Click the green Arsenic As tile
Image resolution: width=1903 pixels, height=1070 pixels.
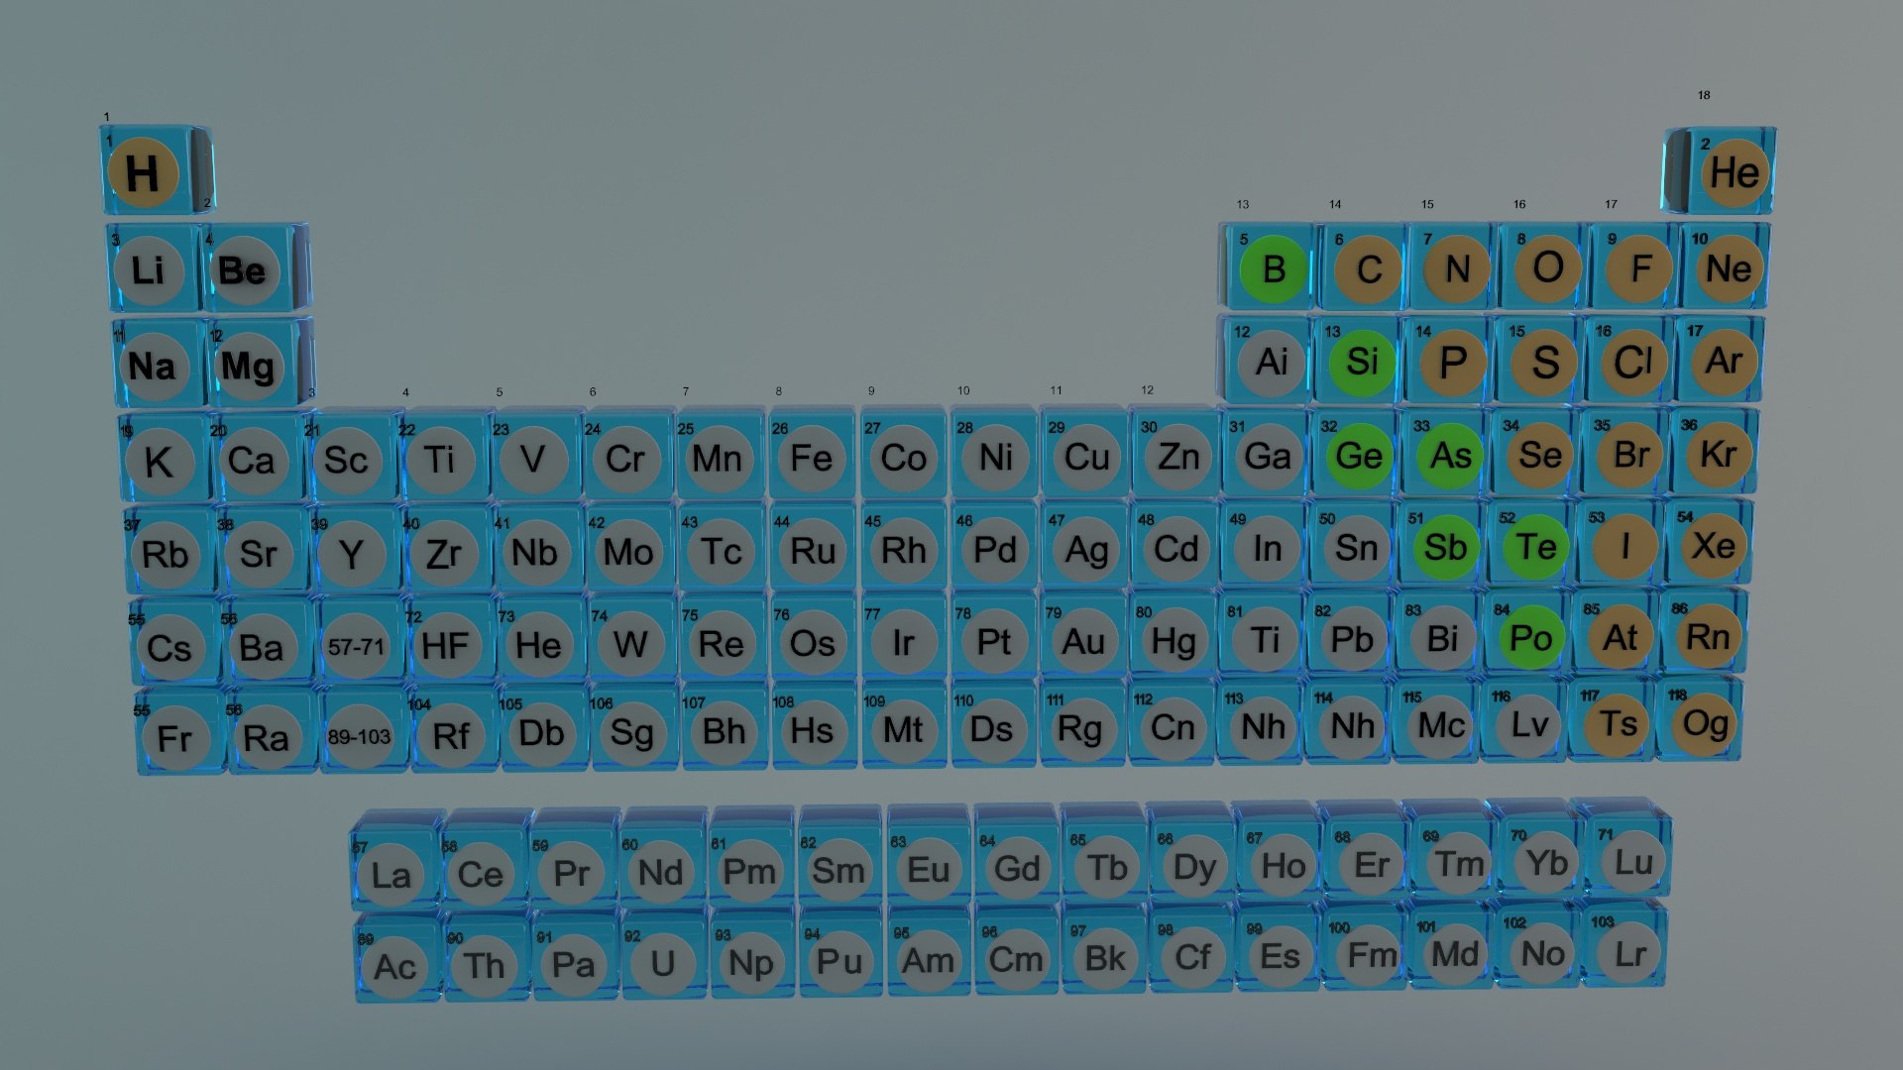[1447, 454]
